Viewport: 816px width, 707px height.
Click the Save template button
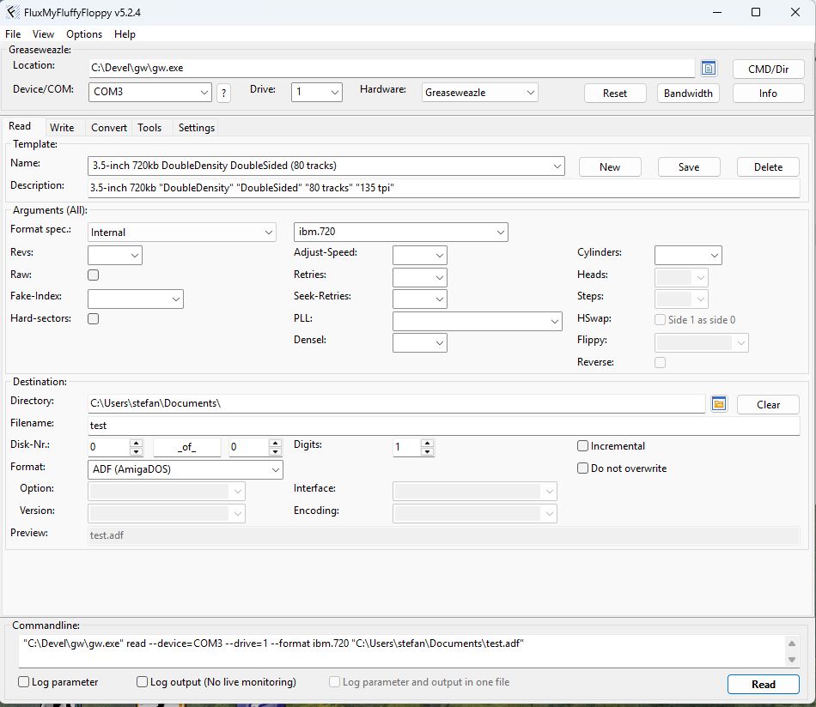pyautogui.click(x=689, y=167)
